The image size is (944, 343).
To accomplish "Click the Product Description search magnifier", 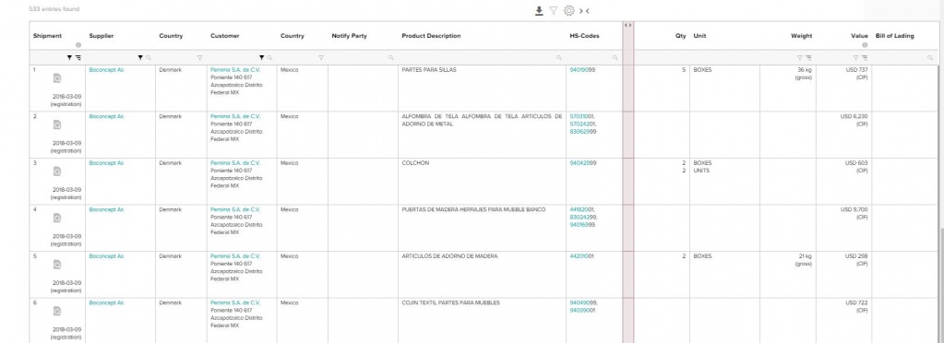I will click(x=558, y=58).
